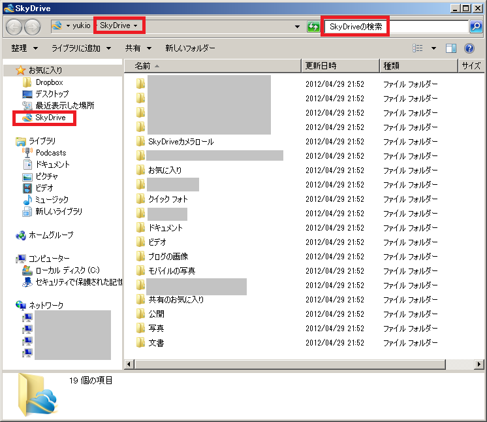
Task: Open the 整理 menu dropdown
Action: coord(24,48)
